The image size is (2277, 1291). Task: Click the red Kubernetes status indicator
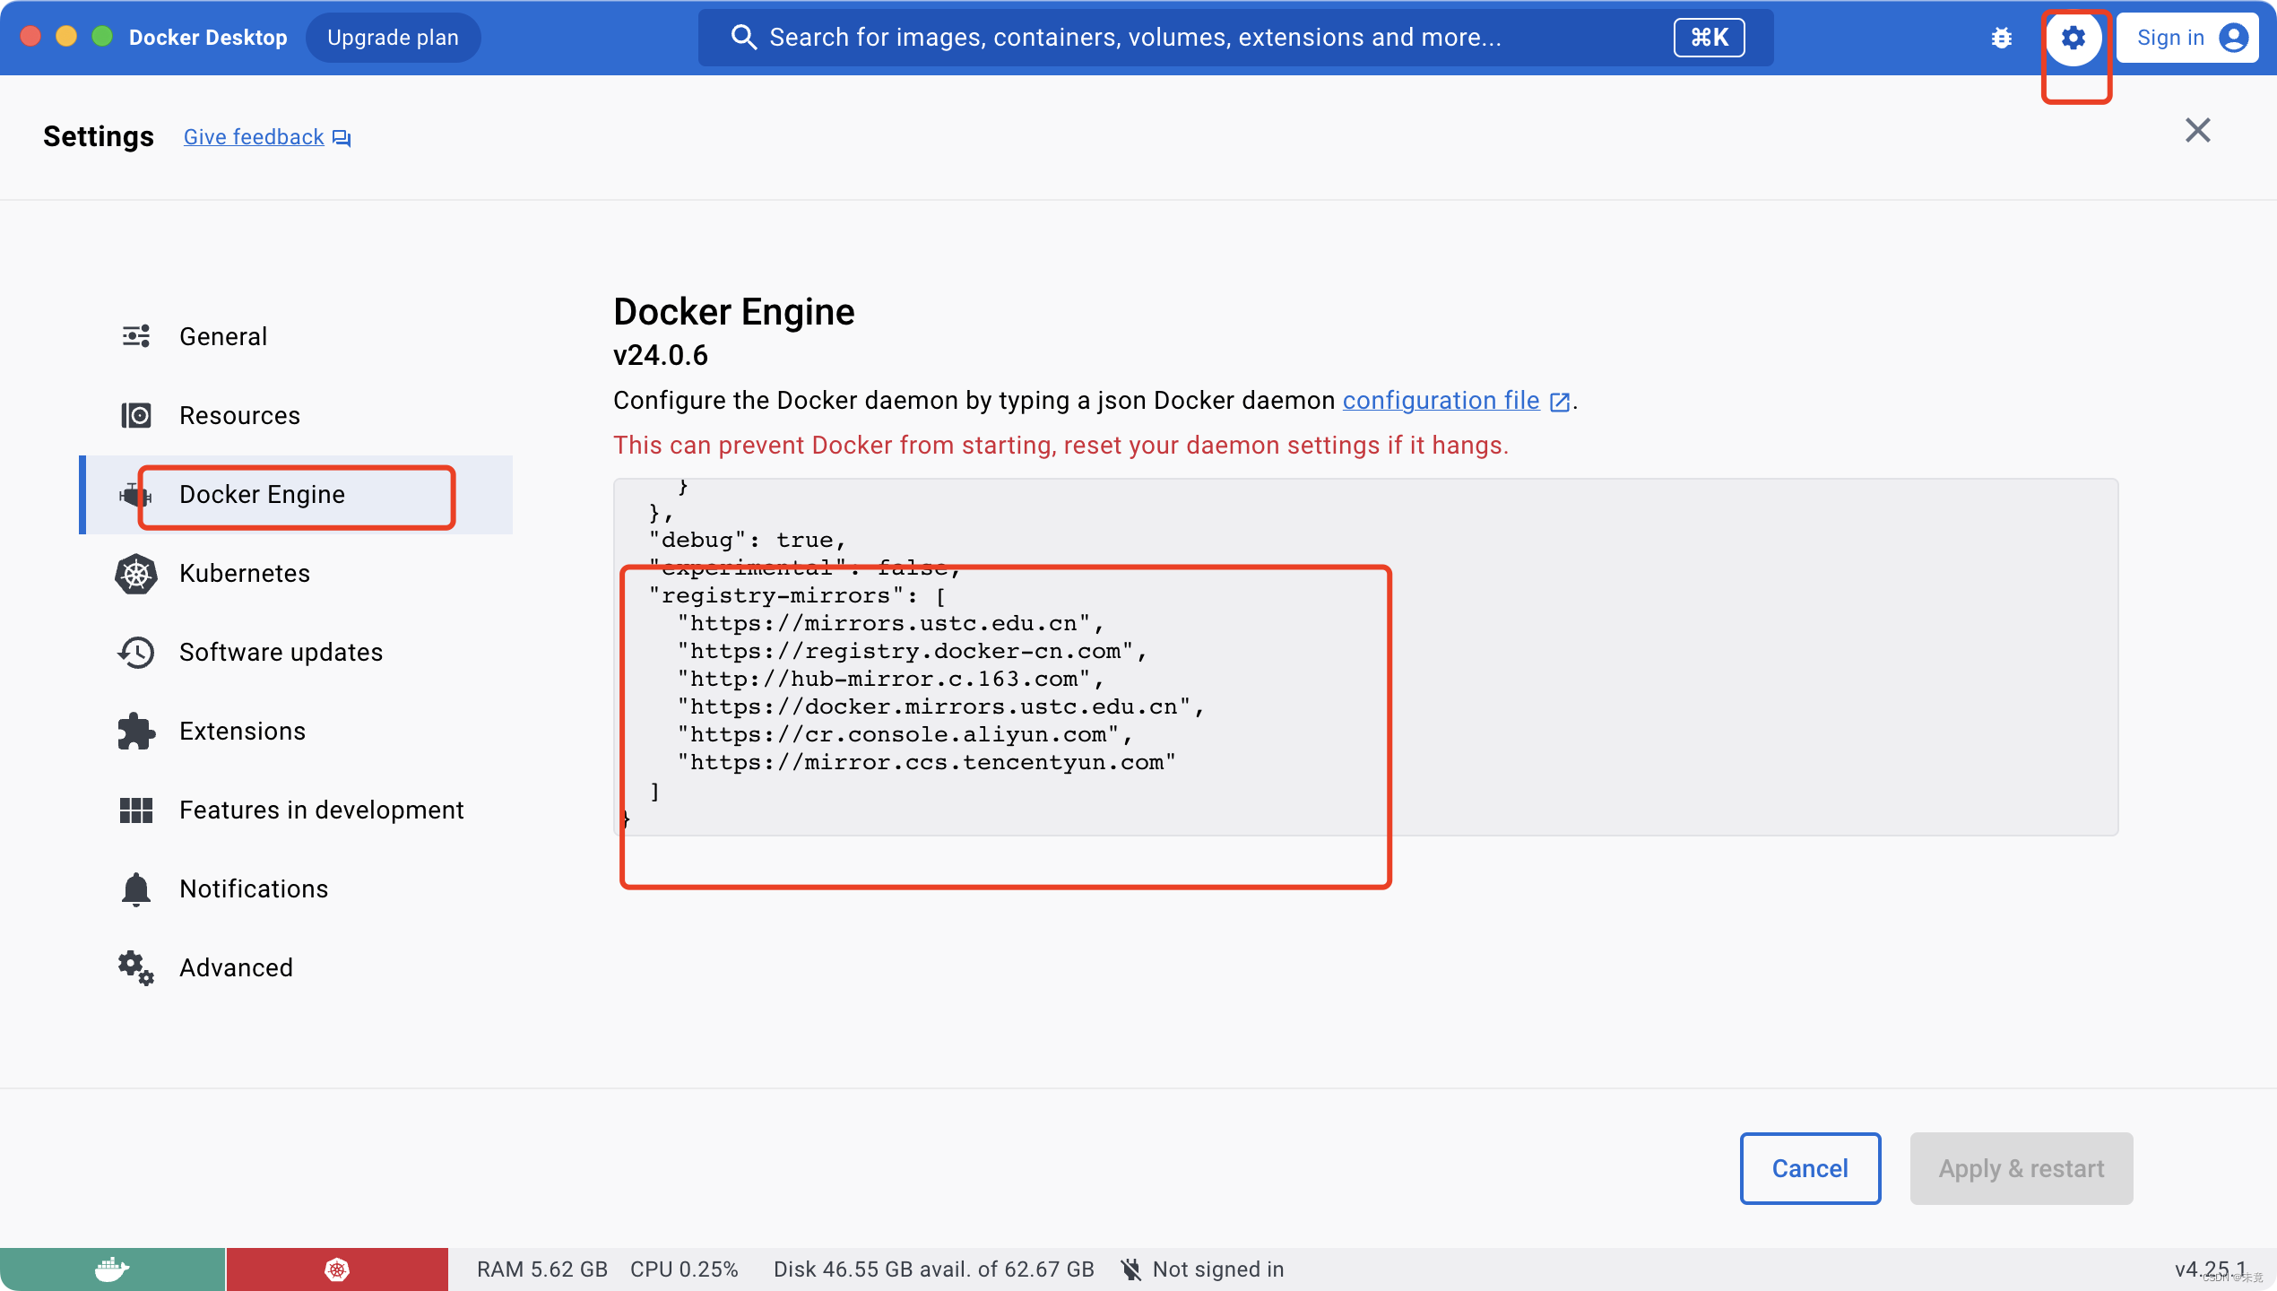[337, 1269]
